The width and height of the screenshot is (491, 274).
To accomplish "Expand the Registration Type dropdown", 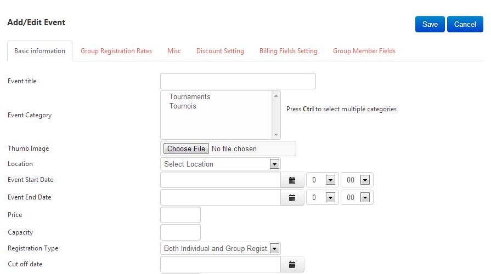I will point(221,248).
